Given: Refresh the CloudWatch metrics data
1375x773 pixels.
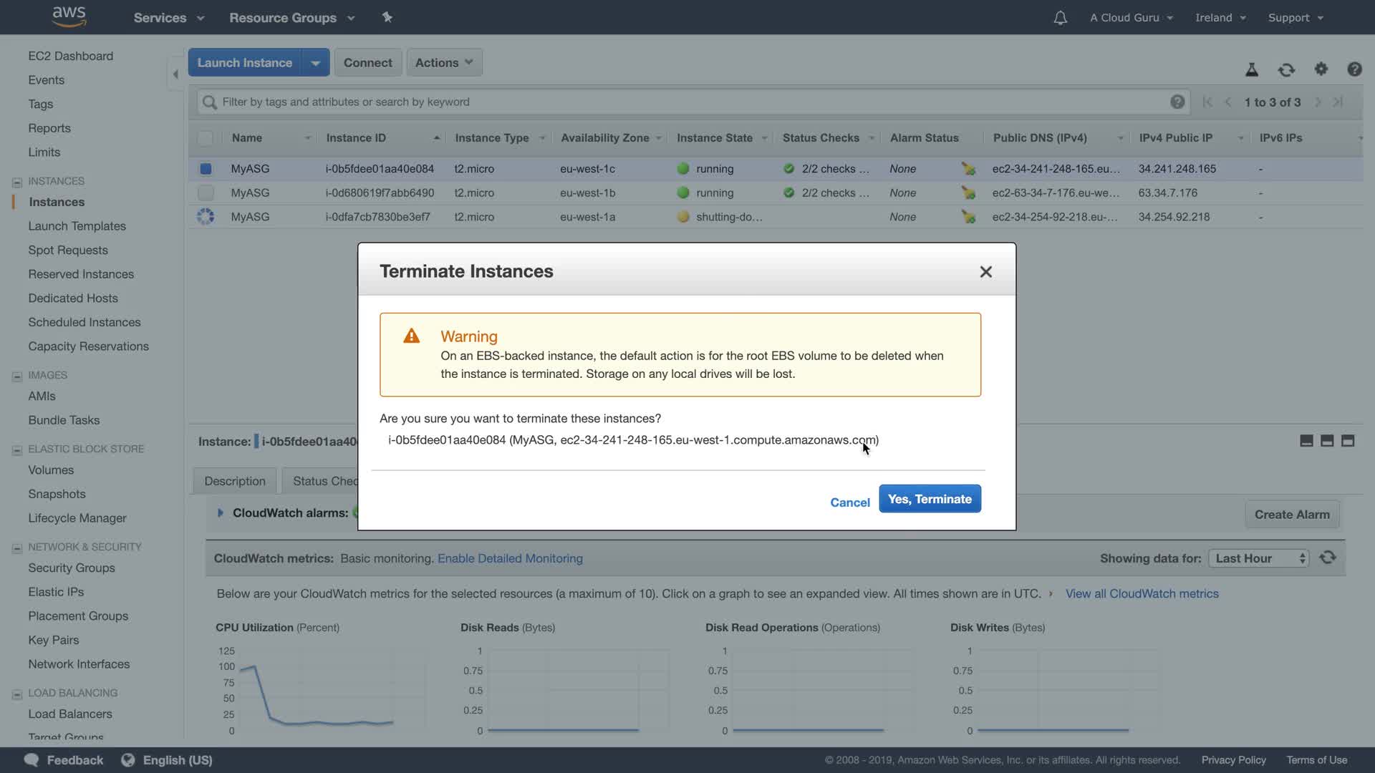Looking at the screenshot, I should tap(1328, 558).
